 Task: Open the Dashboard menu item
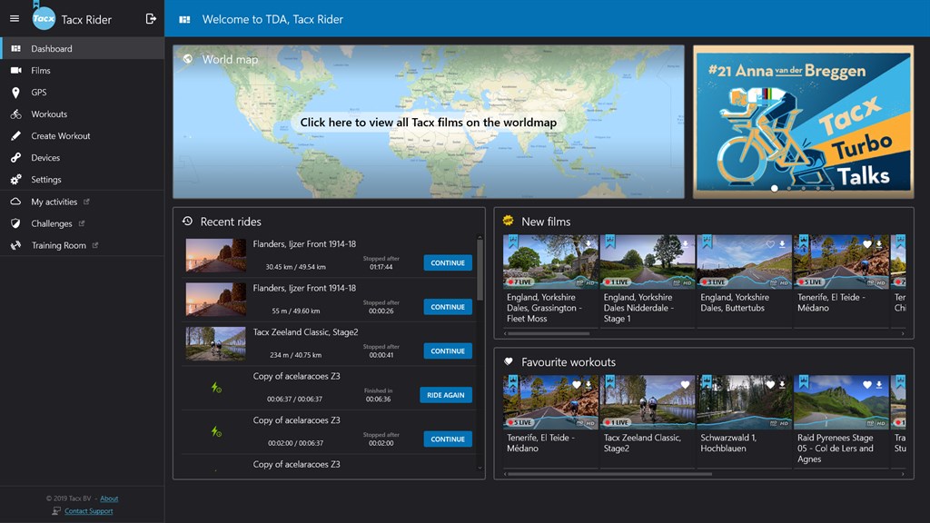click(82, 49)
